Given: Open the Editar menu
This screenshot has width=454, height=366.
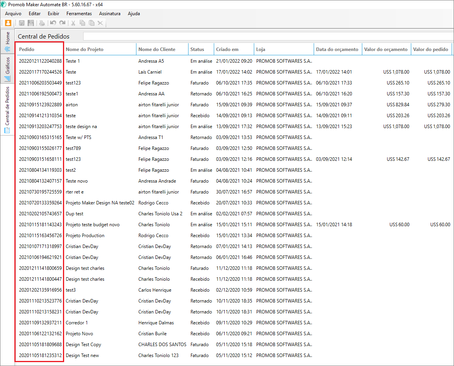Looking at the screenshot, I should click(35, 14).
